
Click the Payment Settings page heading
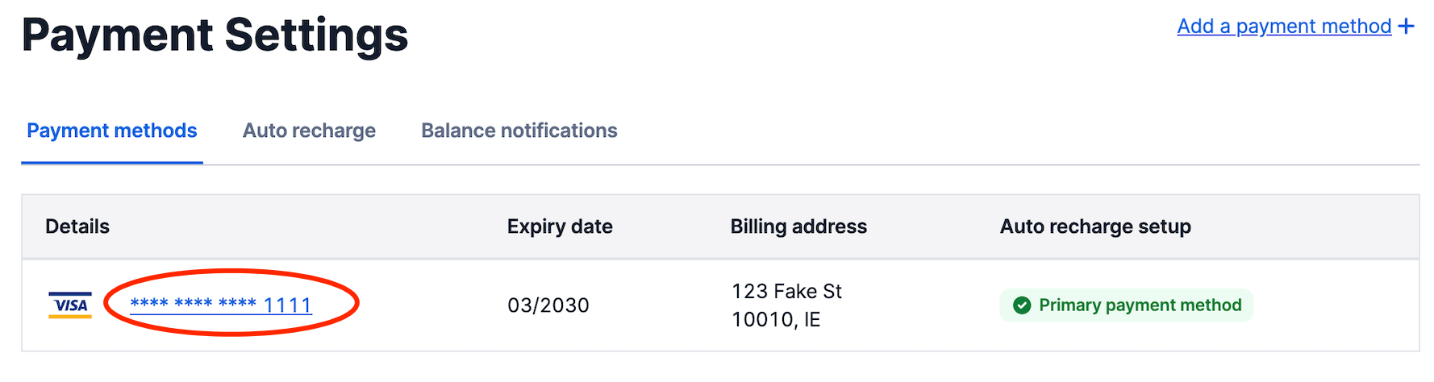point(215,35)
